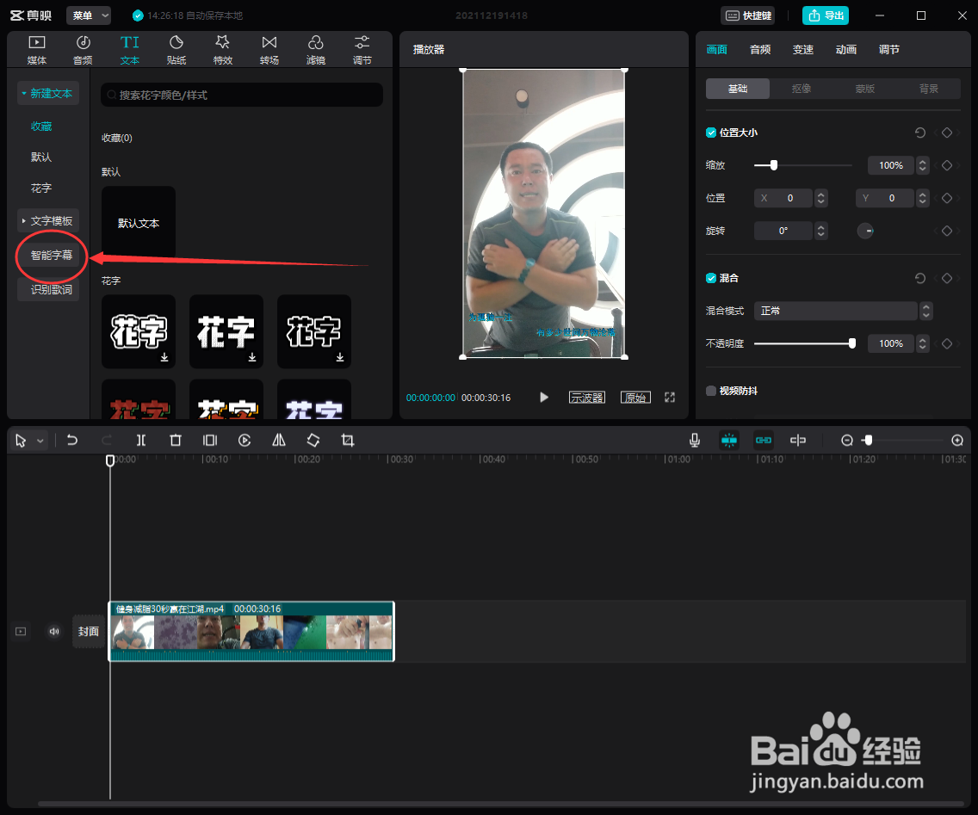Switch to the 音频 tab in properties panel

tap(759, 50)
